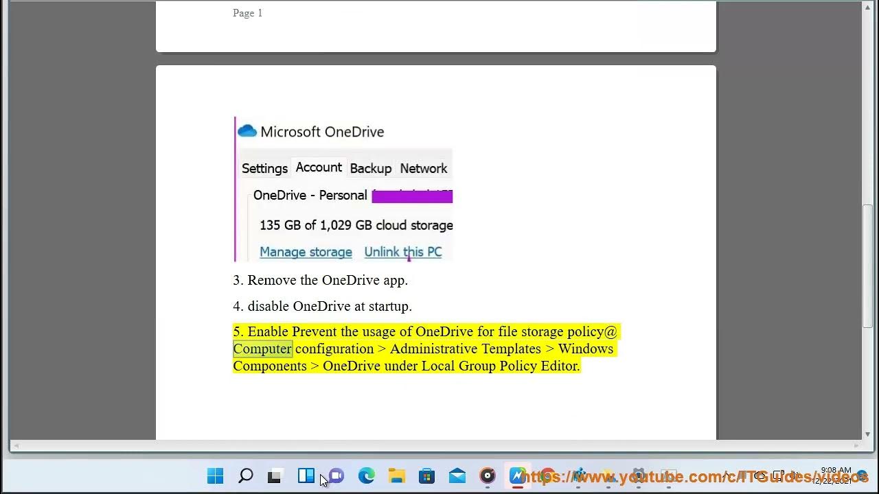Open the Network tab
Image resolution: width=879 pixels, height=494 pixels.
[x=423, y=168]
